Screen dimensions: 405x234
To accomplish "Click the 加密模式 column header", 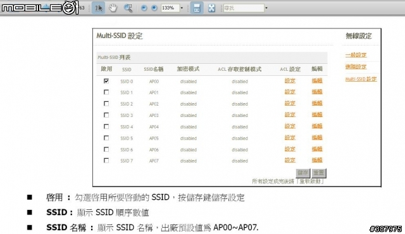I will point(188,69).
